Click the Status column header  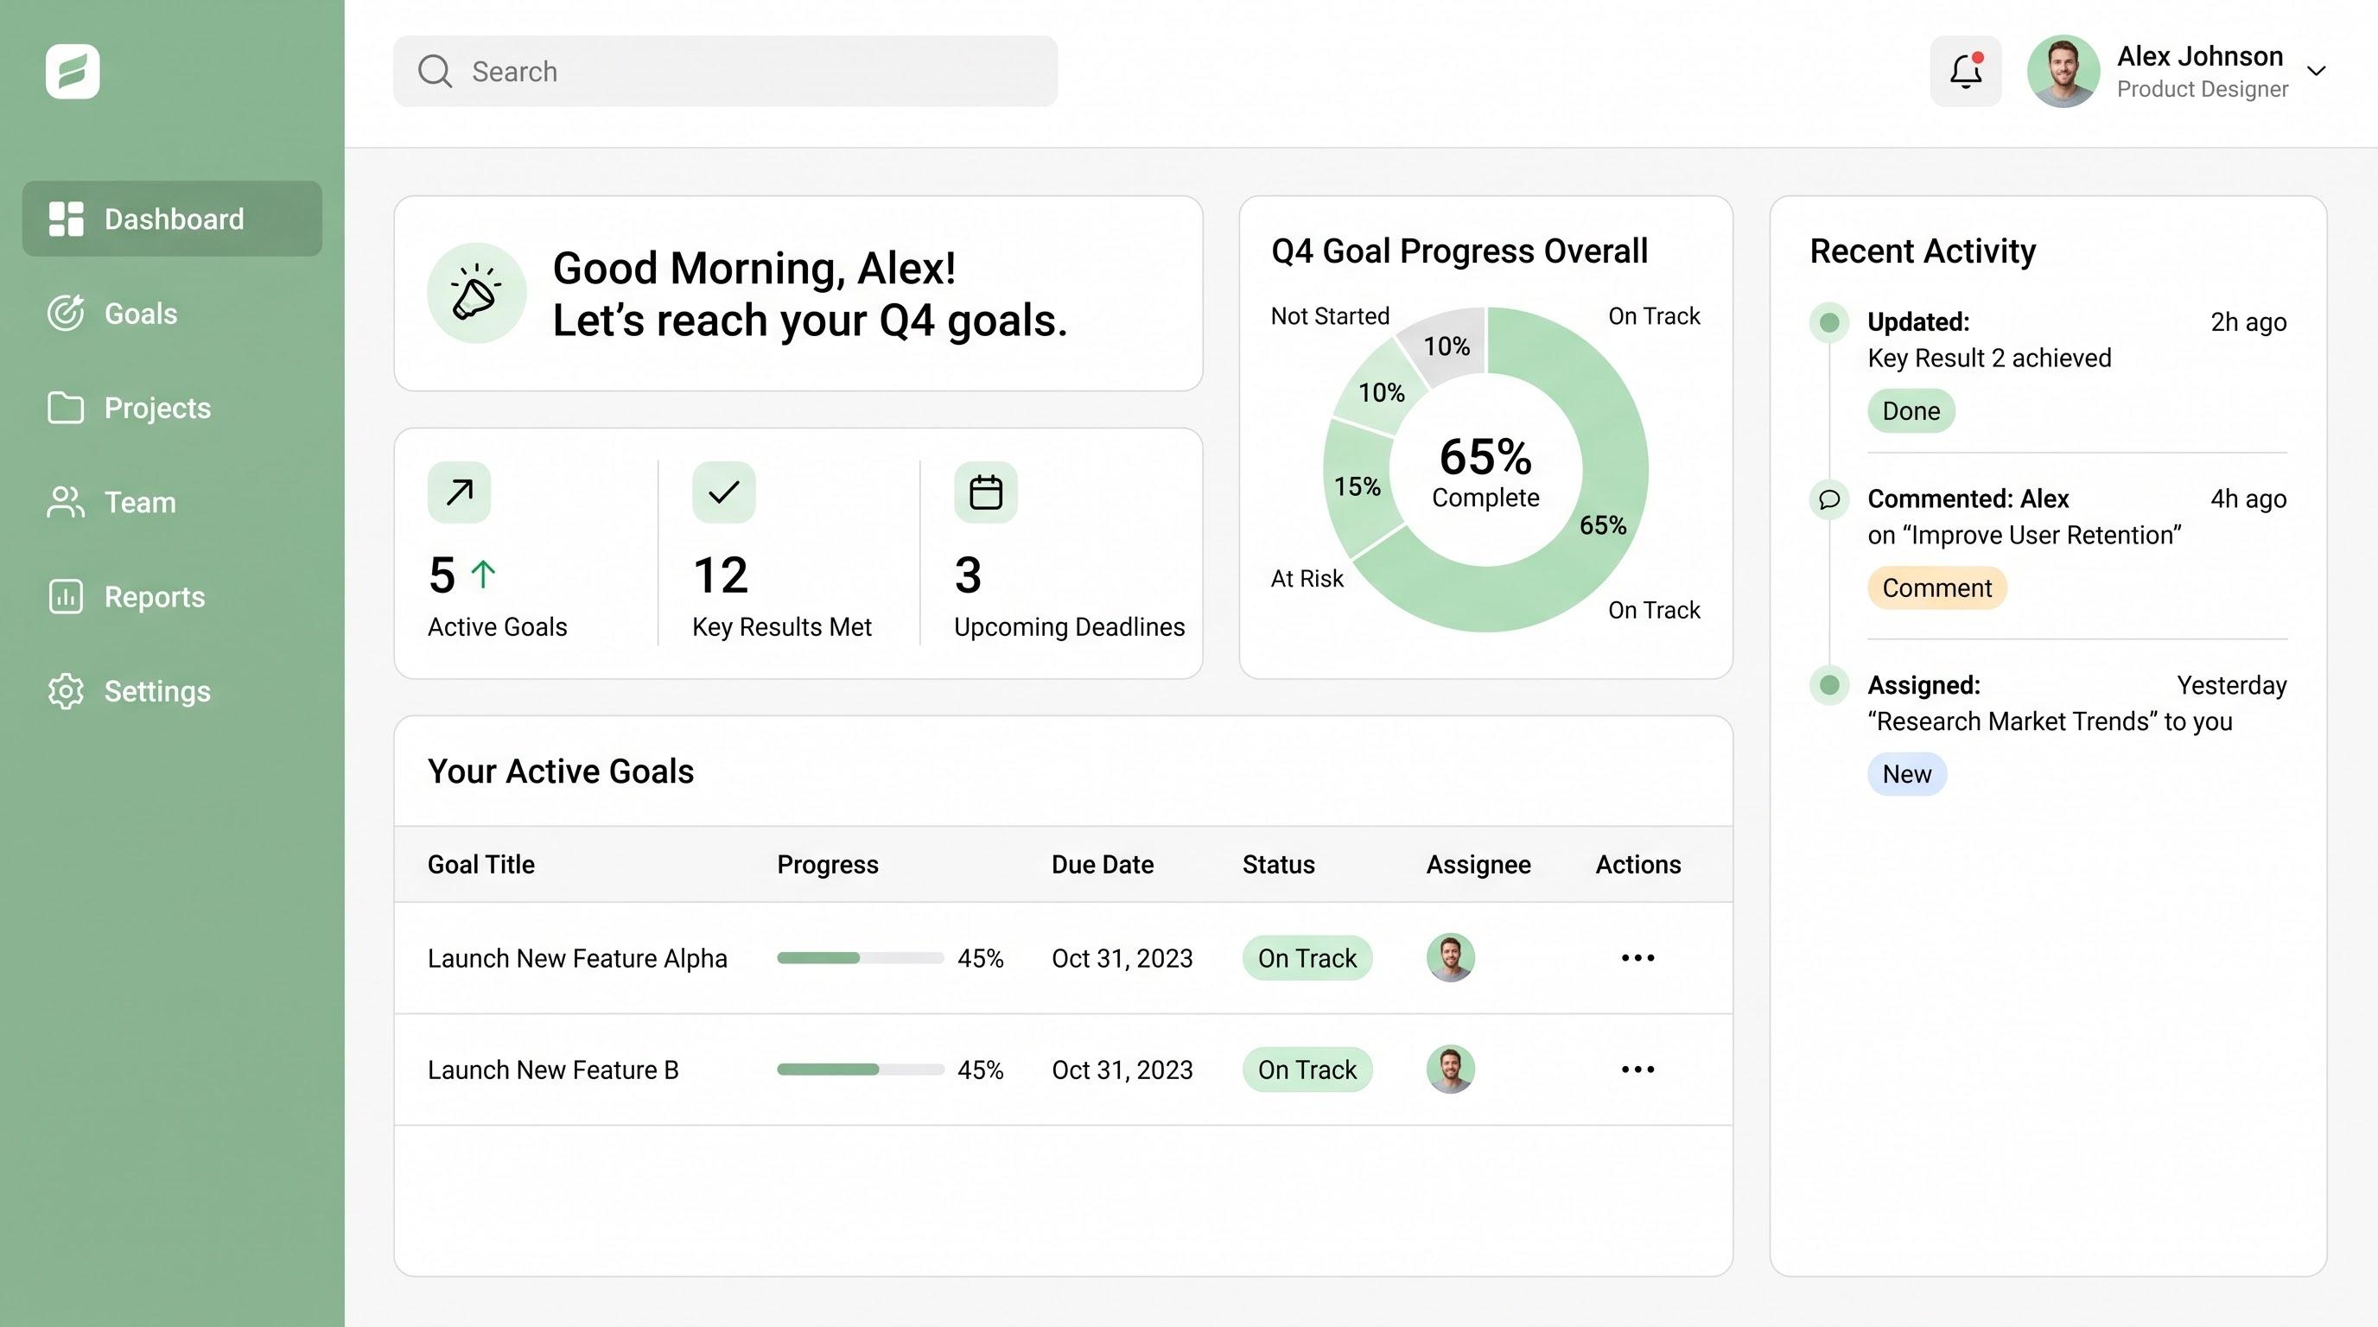click(1279, 865)
